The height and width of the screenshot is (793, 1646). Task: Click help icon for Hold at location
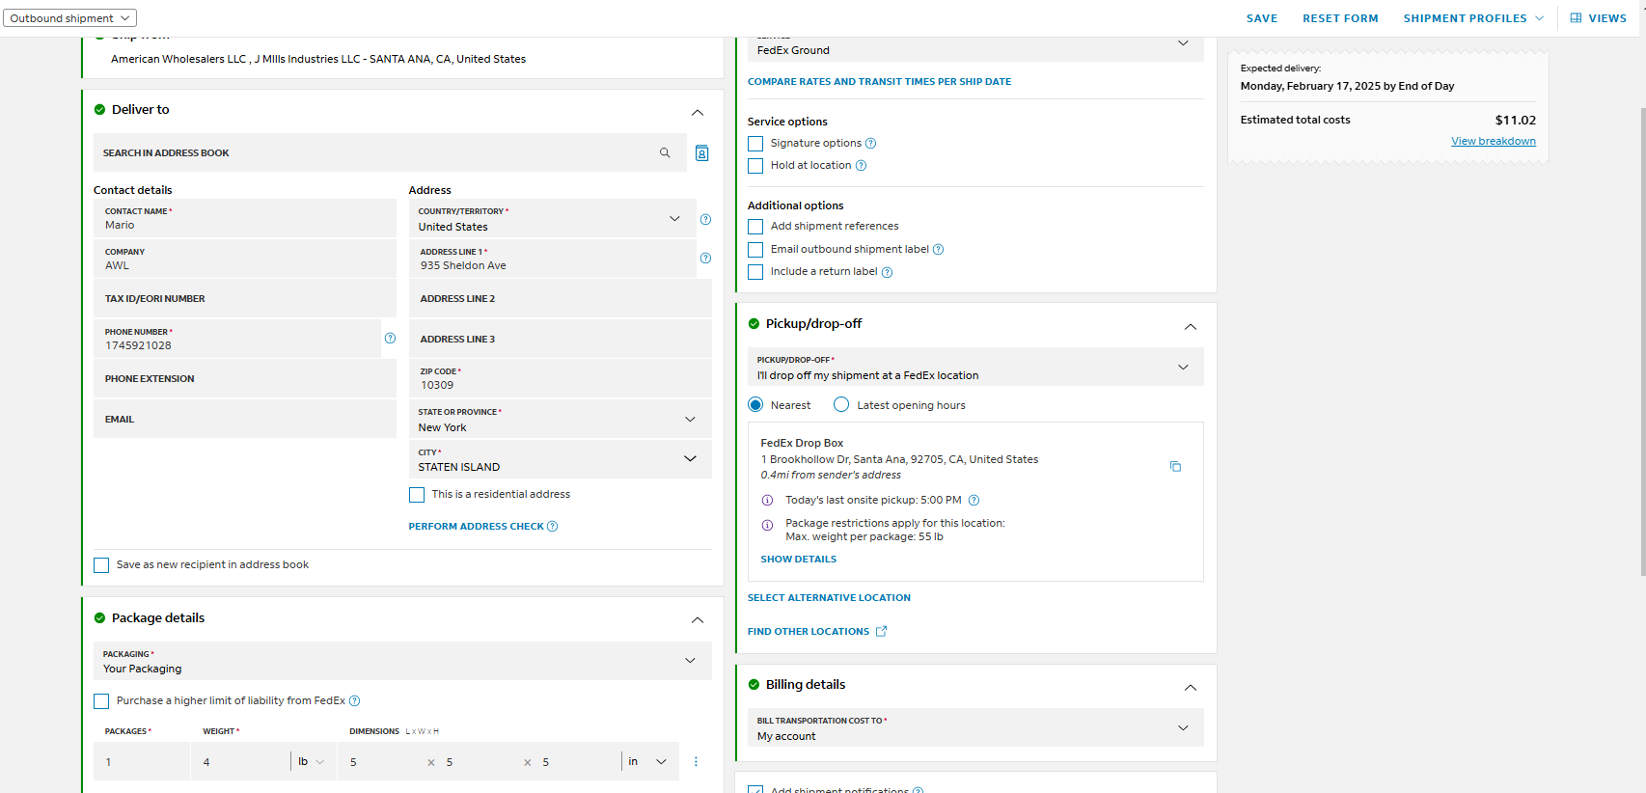(861, 166)
